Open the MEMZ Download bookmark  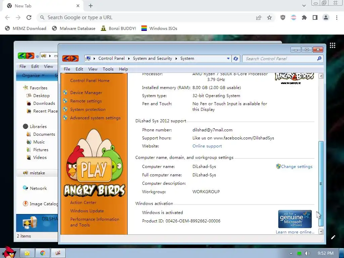(26, 28)
